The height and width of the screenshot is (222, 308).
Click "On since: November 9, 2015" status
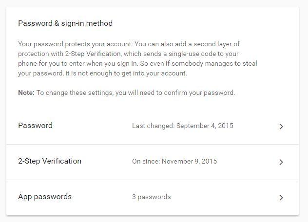[x=174, y=161]
